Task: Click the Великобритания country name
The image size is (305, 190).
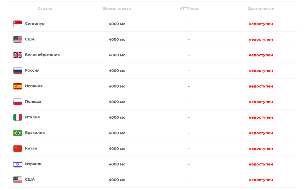Action: [42, 55]
